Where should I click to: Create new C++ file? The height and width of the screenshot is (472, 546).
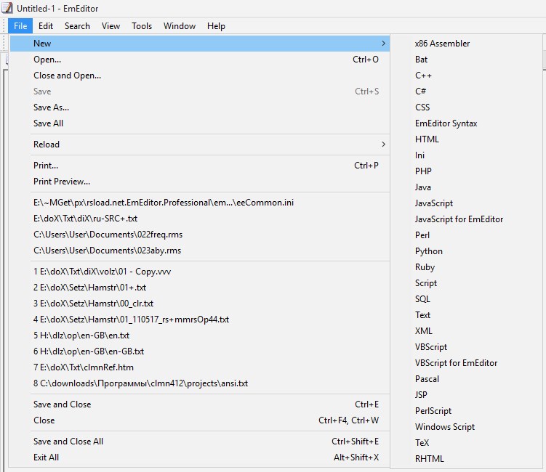click(x=467, y=76)
